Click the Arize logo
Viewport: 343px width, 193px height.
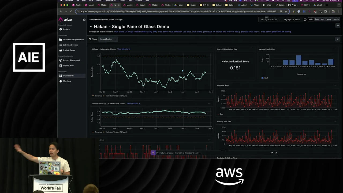[65, 20]
